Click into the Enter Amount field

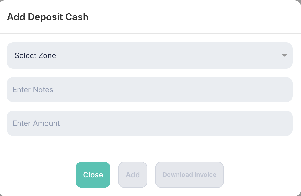pos(149,123)
